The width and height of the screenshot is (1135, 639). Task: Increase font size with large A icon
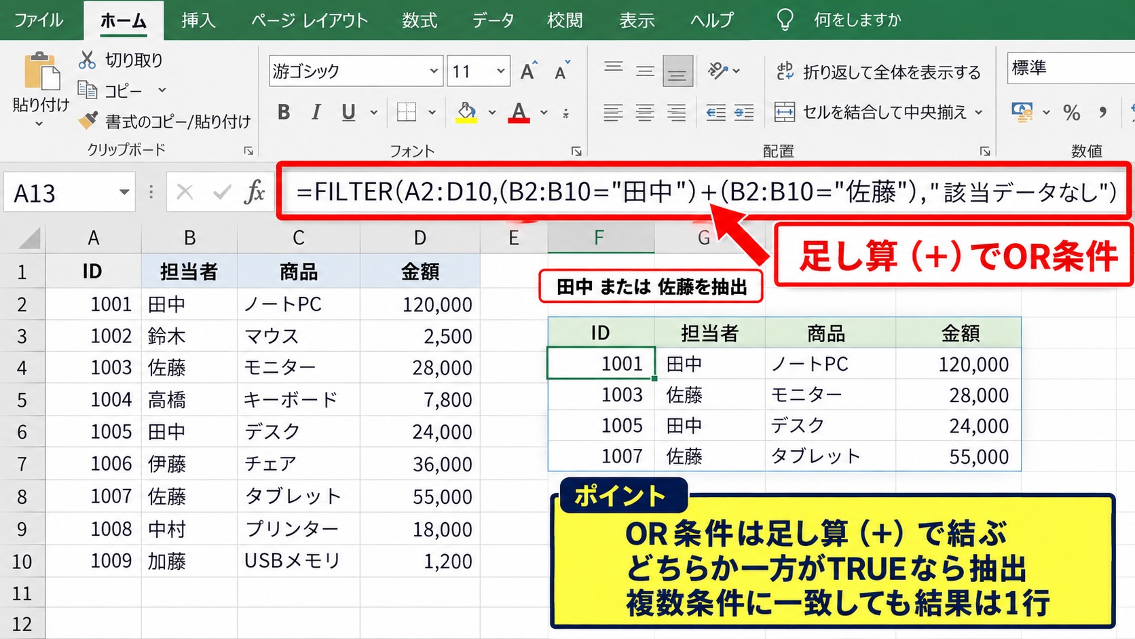point(529,71)
